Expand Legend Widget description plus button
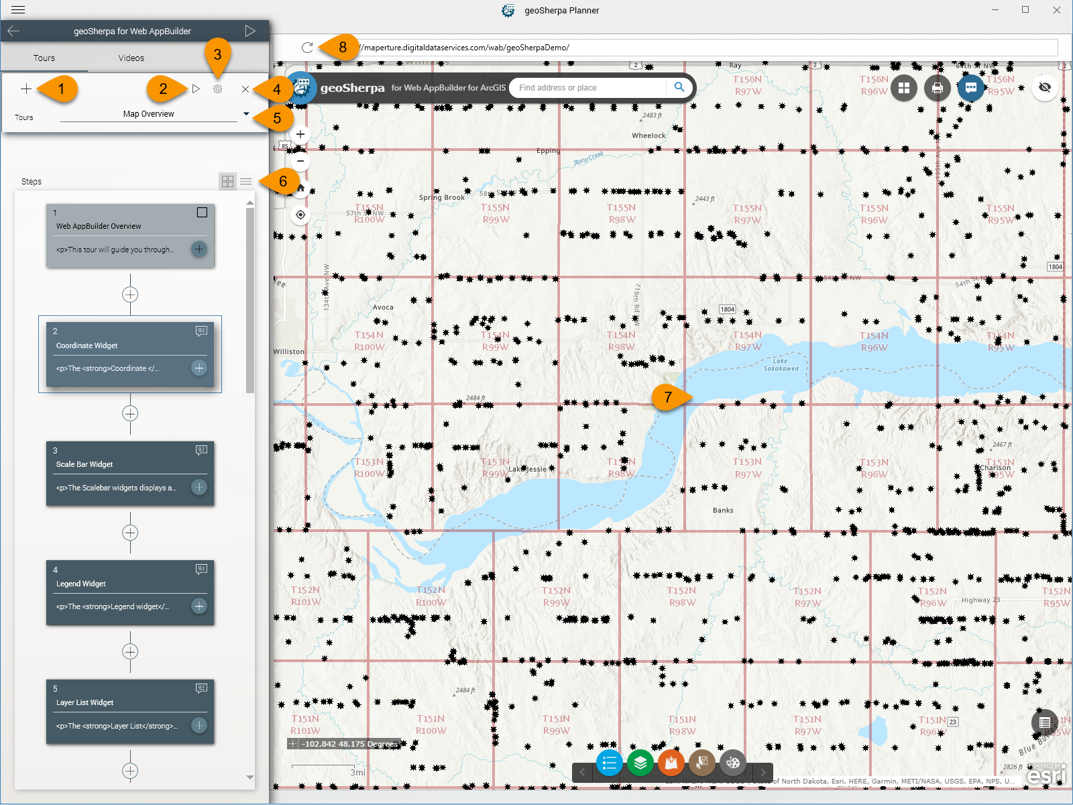Screen dimensions: 1073x805 coord(199,606)
